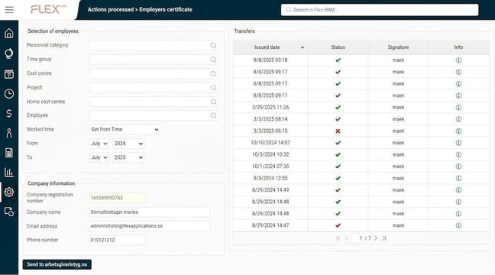Select the 8/8/2025 09:18 issued date cell
Screen dimensions: 495x275
coord(270,60)
